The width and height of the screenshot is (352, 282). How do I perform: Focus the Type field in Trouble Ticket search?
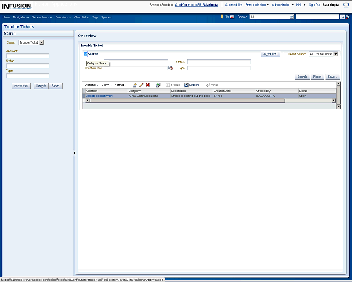pos(219,68)
